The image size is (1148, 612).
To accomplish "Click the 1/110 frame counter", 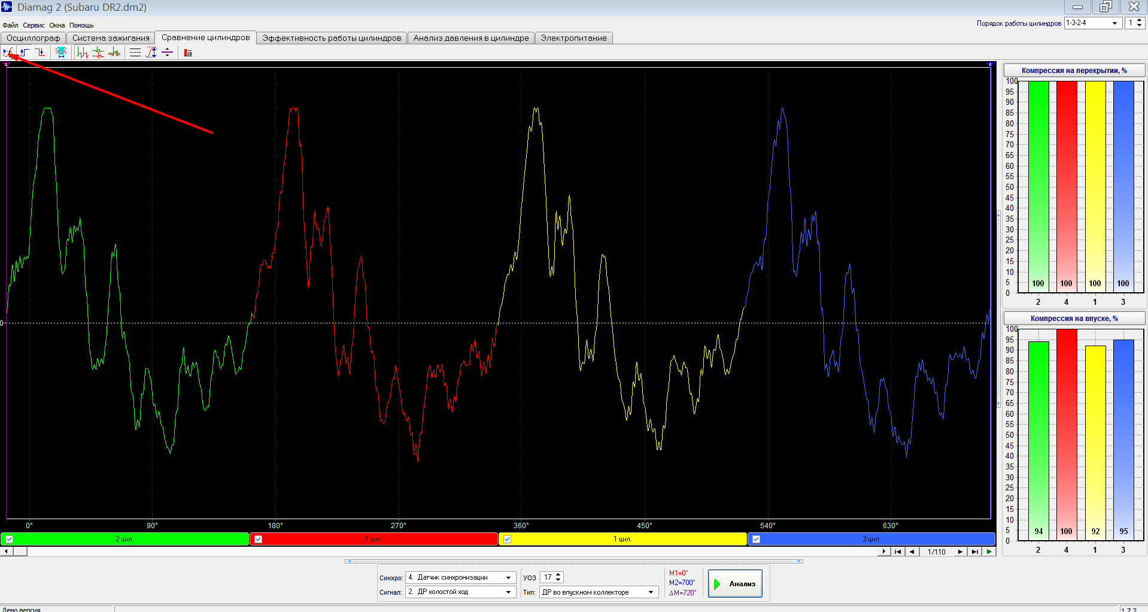I will pos(936,552).
